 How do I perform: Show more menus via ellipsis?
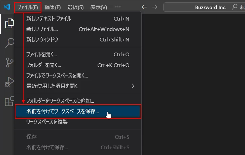(118, 7)
